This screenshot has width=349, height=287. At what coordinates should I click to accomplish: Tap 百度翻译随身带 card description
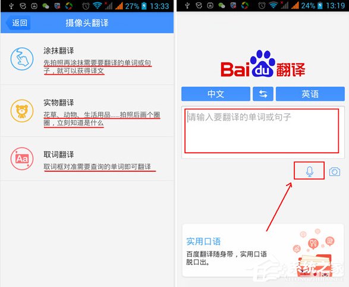pyautogui.click(x=227, y=258)
